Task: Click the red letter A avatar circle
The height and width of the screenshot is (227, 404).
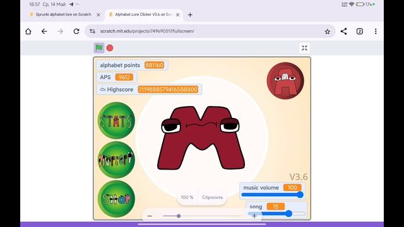Action: pyautogui.click(x=285, y=81)
